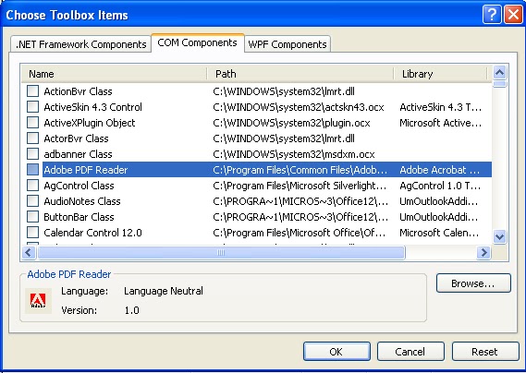
Task: Click the horizontal scrollbar thumb
Action: pos(222,252)
